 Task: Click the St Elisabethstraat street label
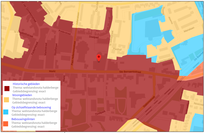pos(23,34)
